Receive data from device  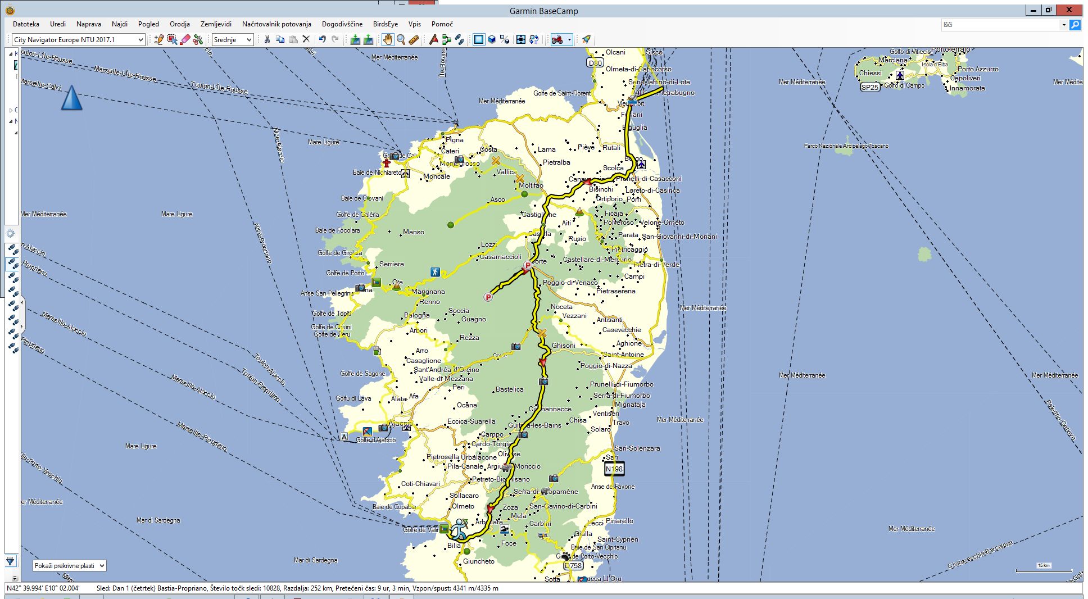click(368, 39)
